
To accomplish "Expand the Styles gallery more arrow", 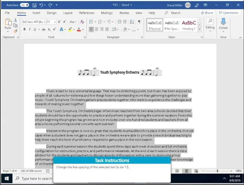I will click(199, 29).
